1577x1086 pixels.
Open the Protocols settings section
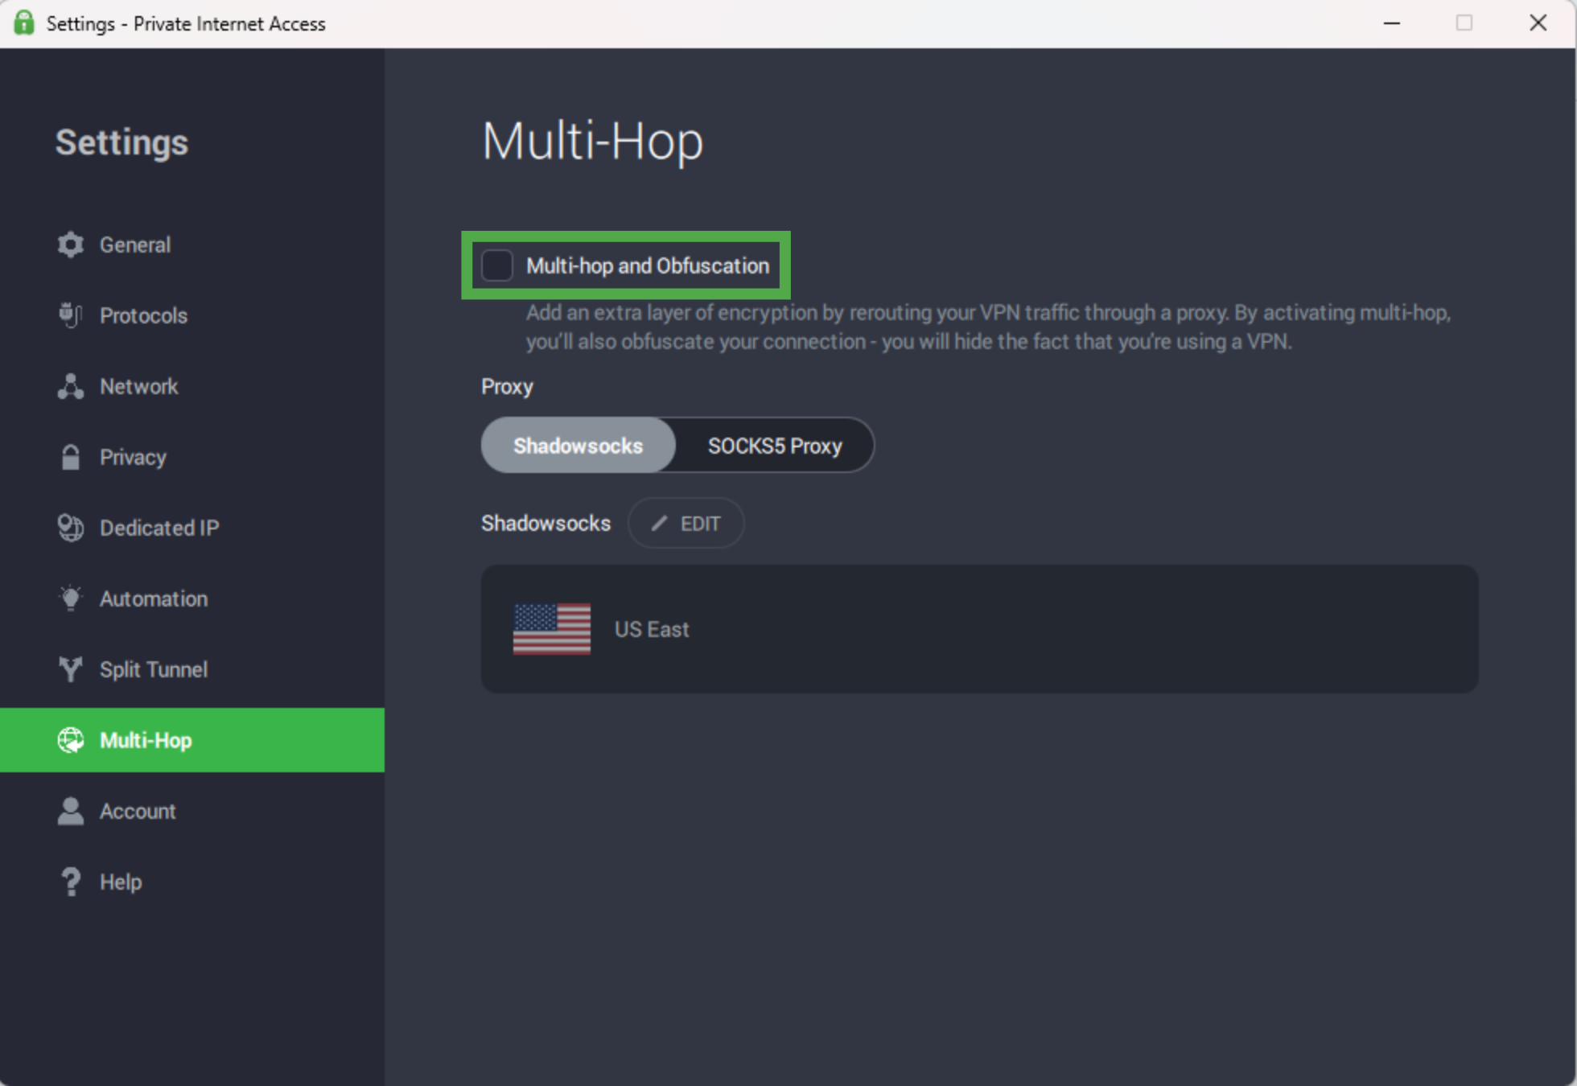[192, 315]
